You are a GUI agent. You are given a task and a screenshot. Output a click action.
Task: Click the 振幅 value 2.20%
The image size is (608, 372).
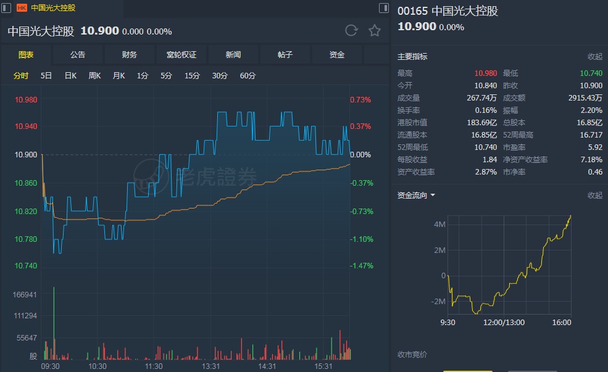tap(591, 110)
